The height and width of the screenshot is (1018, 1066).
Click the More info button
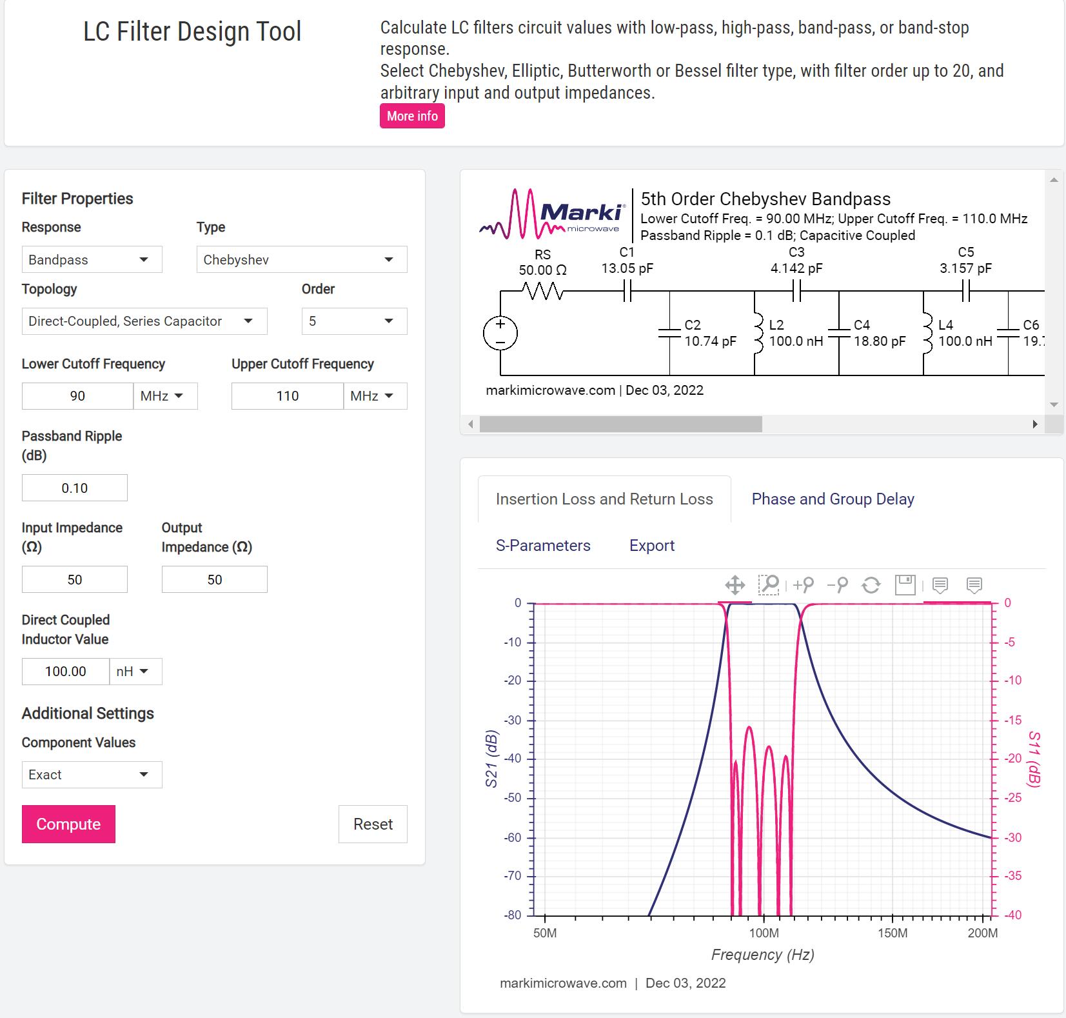click(412, 116)
